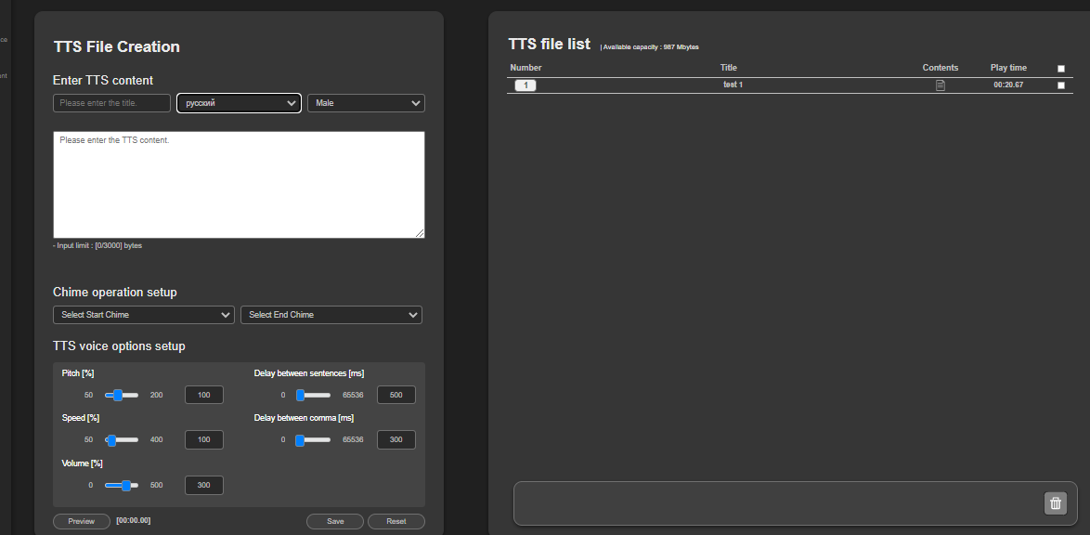Click the Save button
This screenshot has height=535, width=1090.
tap(335, 521)
